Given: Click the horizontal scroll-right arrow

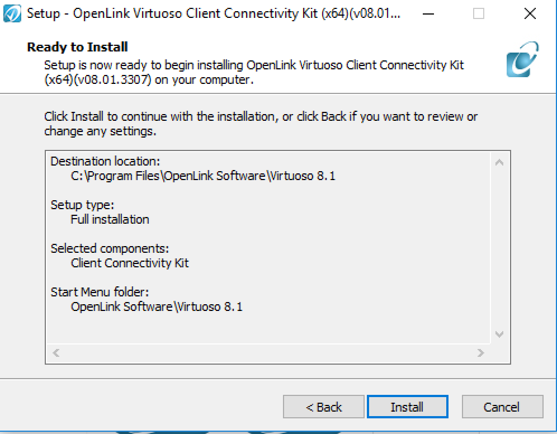Looking at the screenshot, I should [480, 353].
